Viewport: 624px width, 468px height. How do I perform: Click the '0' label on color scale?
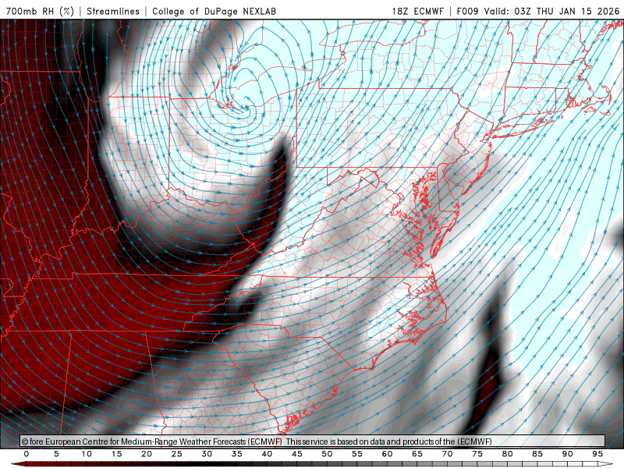27,454
